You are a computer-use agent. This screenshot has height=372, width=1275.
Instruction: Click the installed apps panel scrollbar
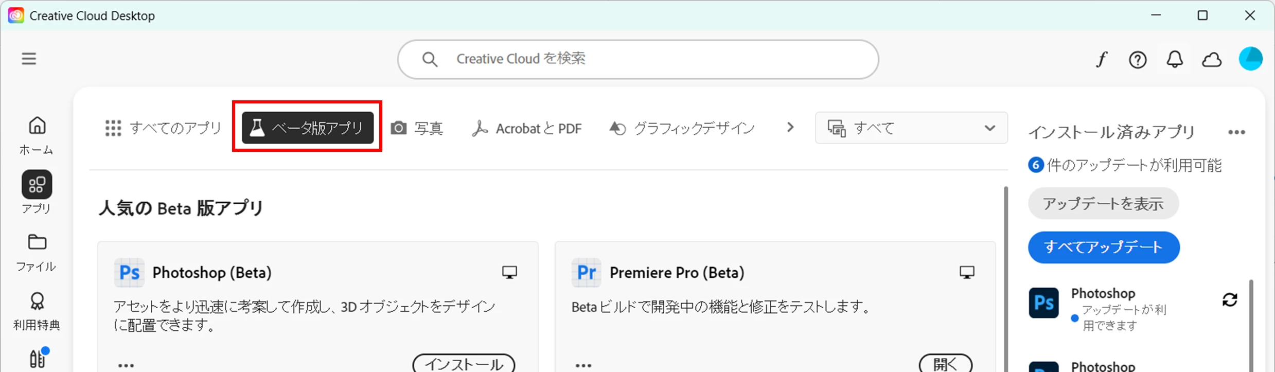pos(1252,325)
